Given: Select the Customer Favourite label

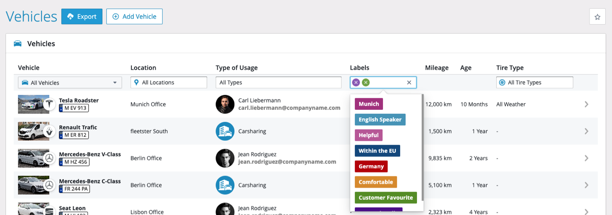Looking at the screenshot, I should click(386, 197).
